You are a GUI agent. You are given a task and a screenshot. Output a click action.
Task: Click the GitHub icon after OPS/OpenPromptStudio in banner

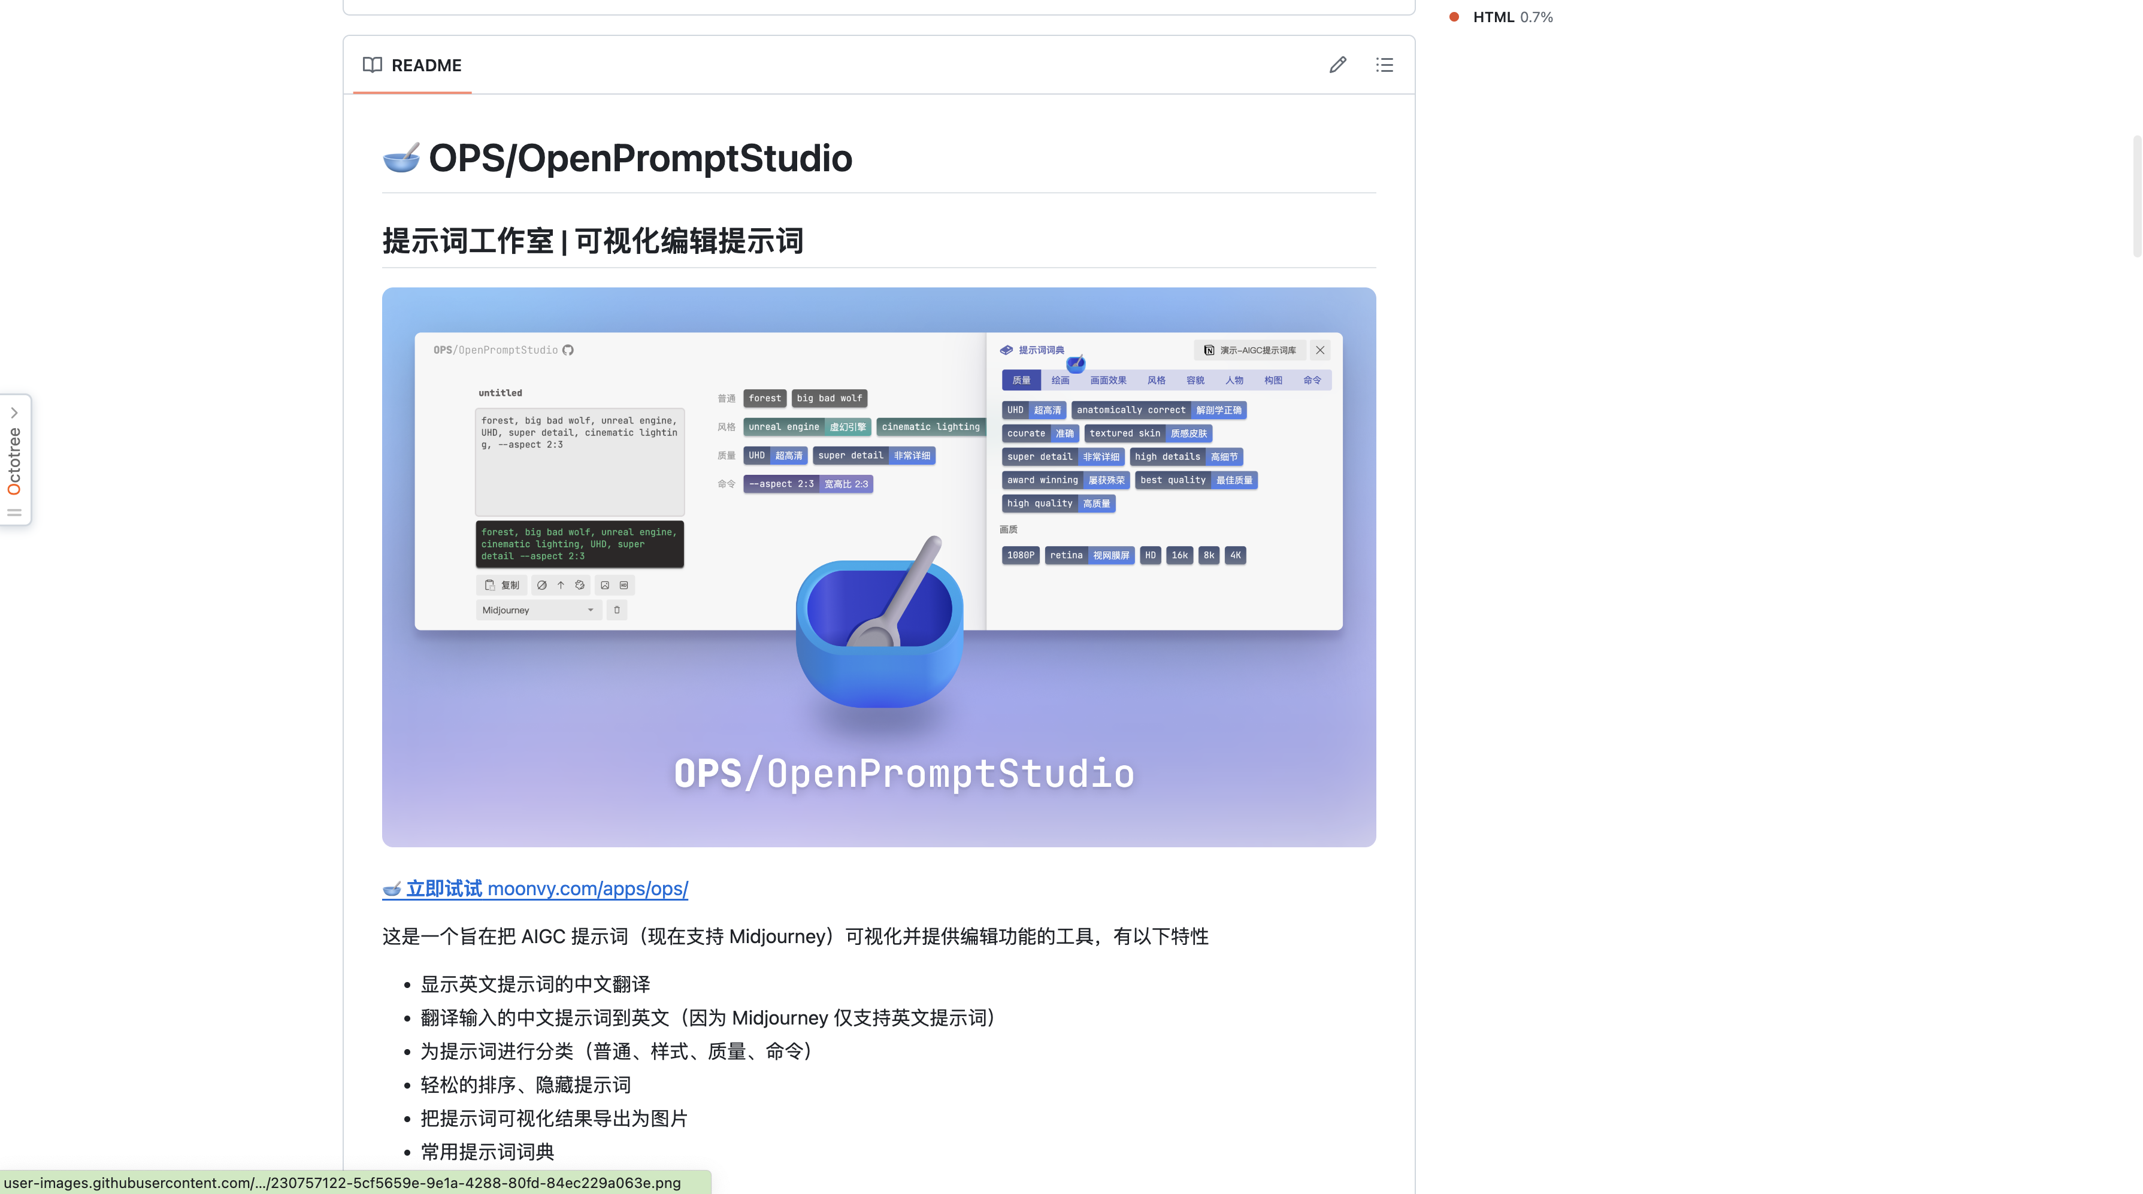click(x=568, y=350)
